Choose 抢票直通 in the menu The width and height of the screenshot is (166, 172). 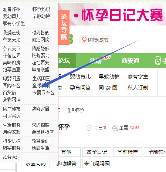11,70
